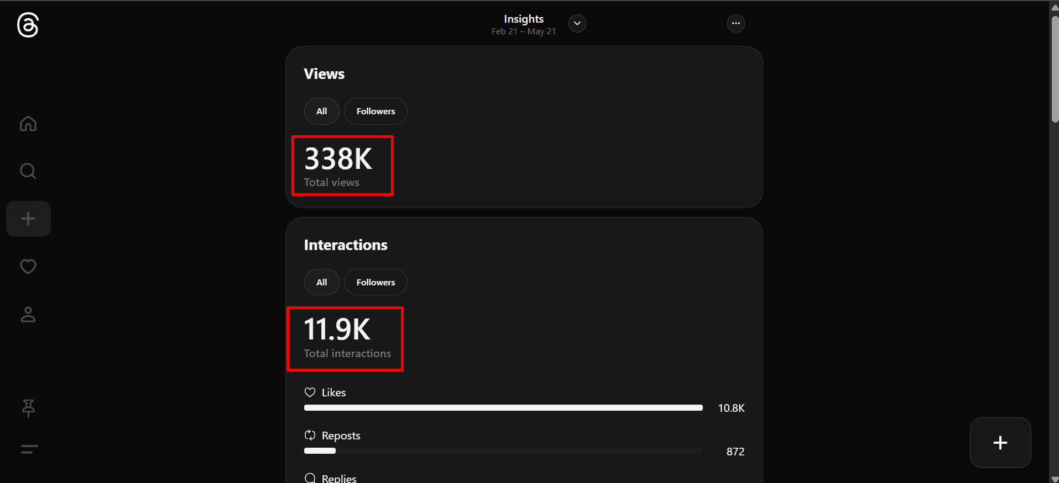Open Activity heart icon in sidebar

pyautogui.click(x=28, y=267)
